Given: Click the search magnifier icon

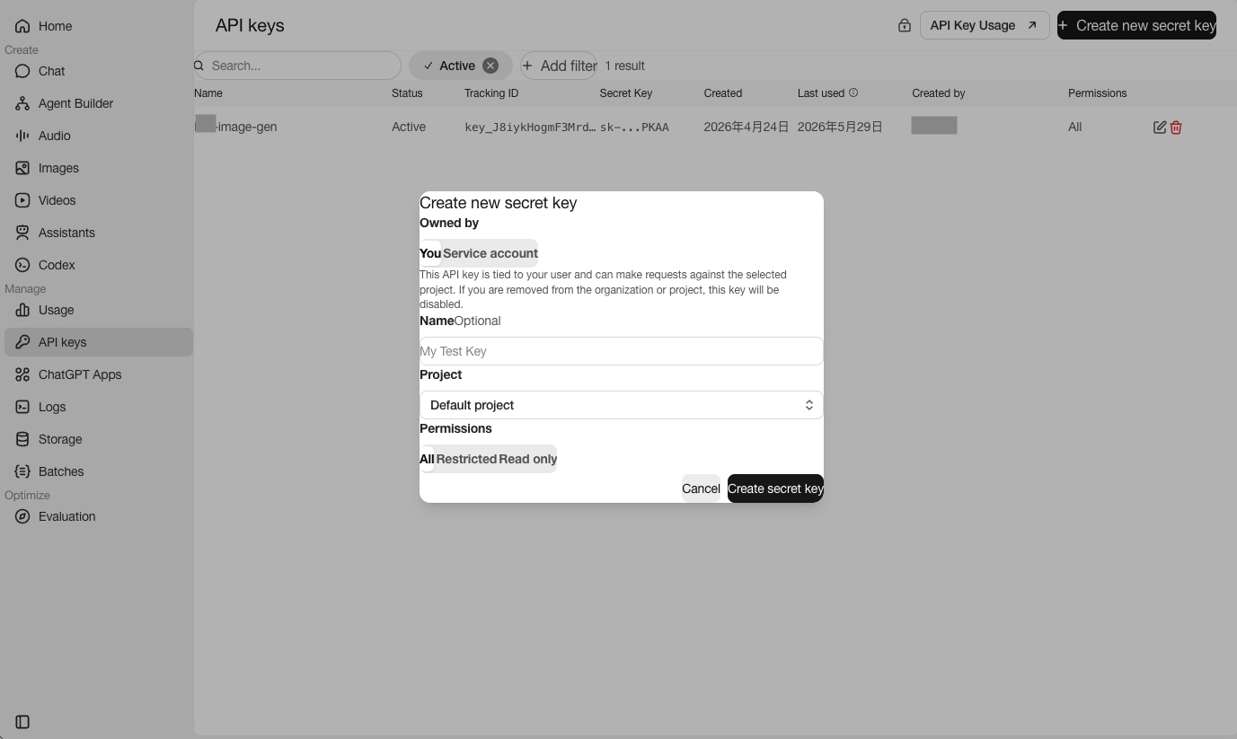Looking at the screenshot, I should pos(199,66).
